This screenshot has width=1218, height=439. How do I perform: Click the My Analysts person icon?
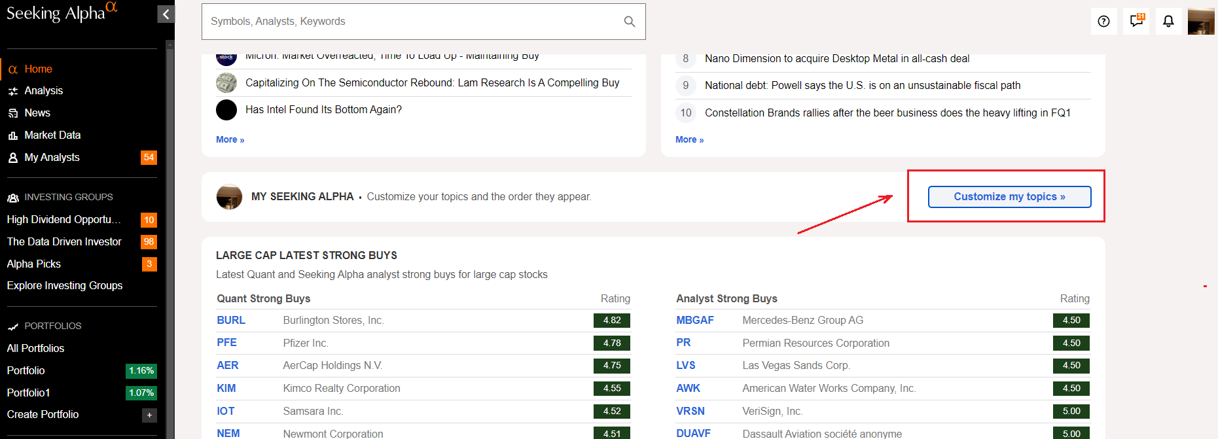[13, 158]
